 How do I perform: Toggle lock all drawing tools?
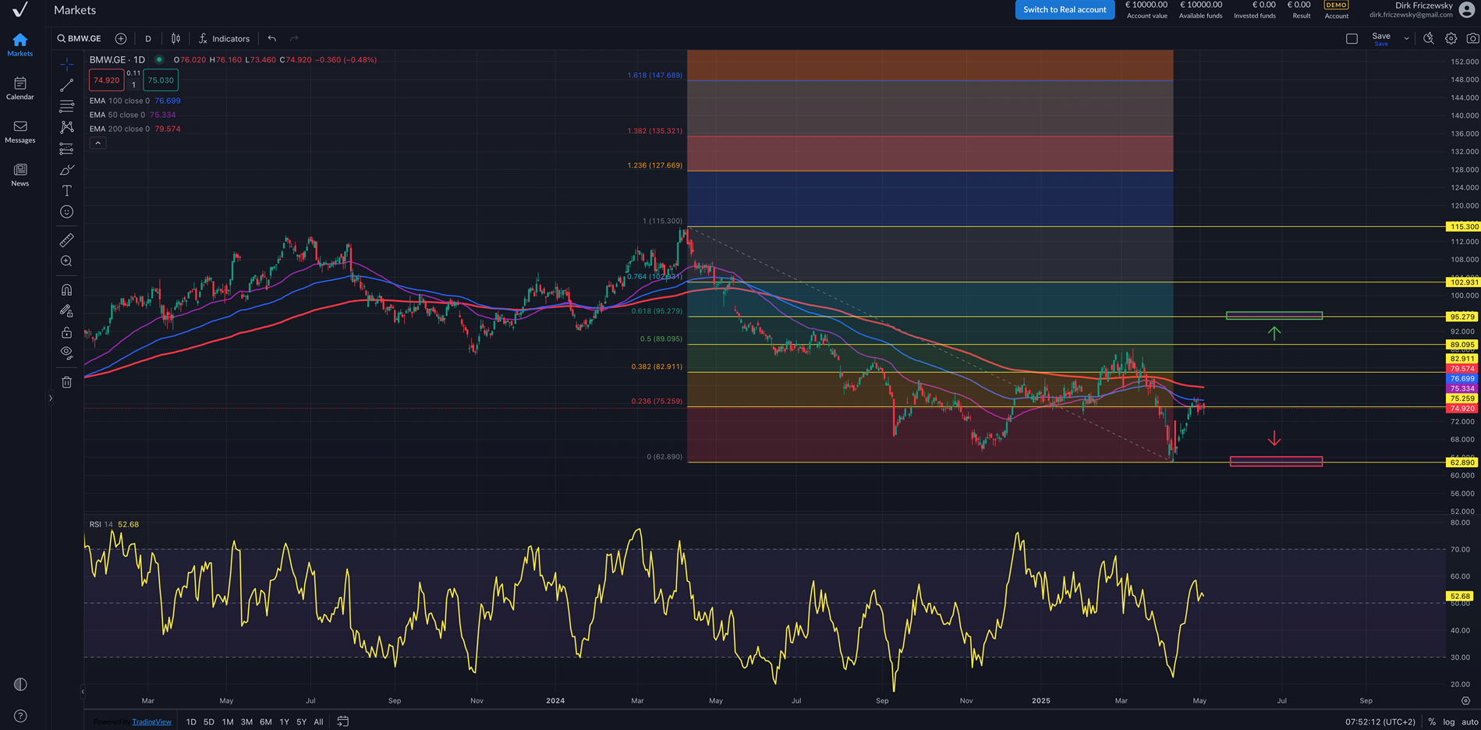[x=67, y=332]
